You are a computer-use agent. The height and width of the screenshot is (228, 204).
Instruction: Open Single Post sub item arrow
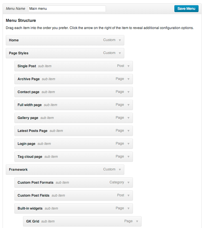(x=129, y=66)
